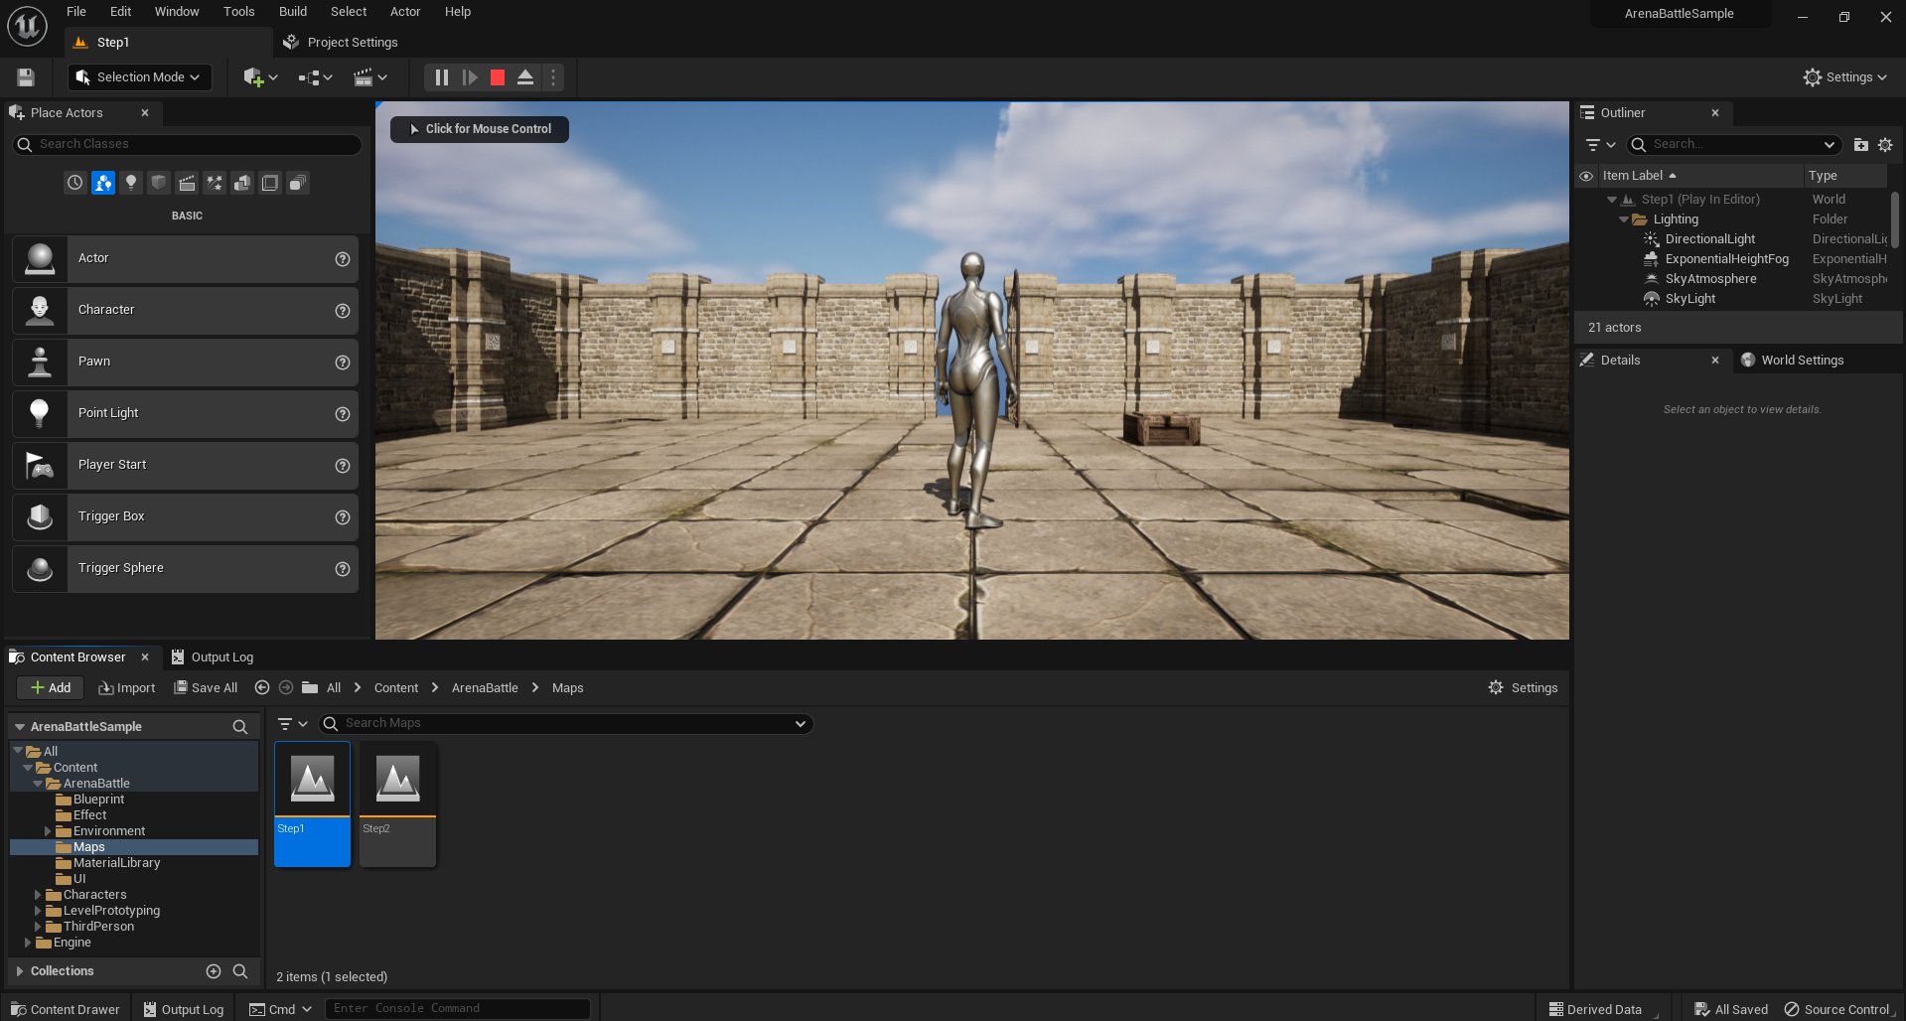Expand the Collections section
The width and height of the screenshot is (1906, 1021).
[x=20, y=971]
